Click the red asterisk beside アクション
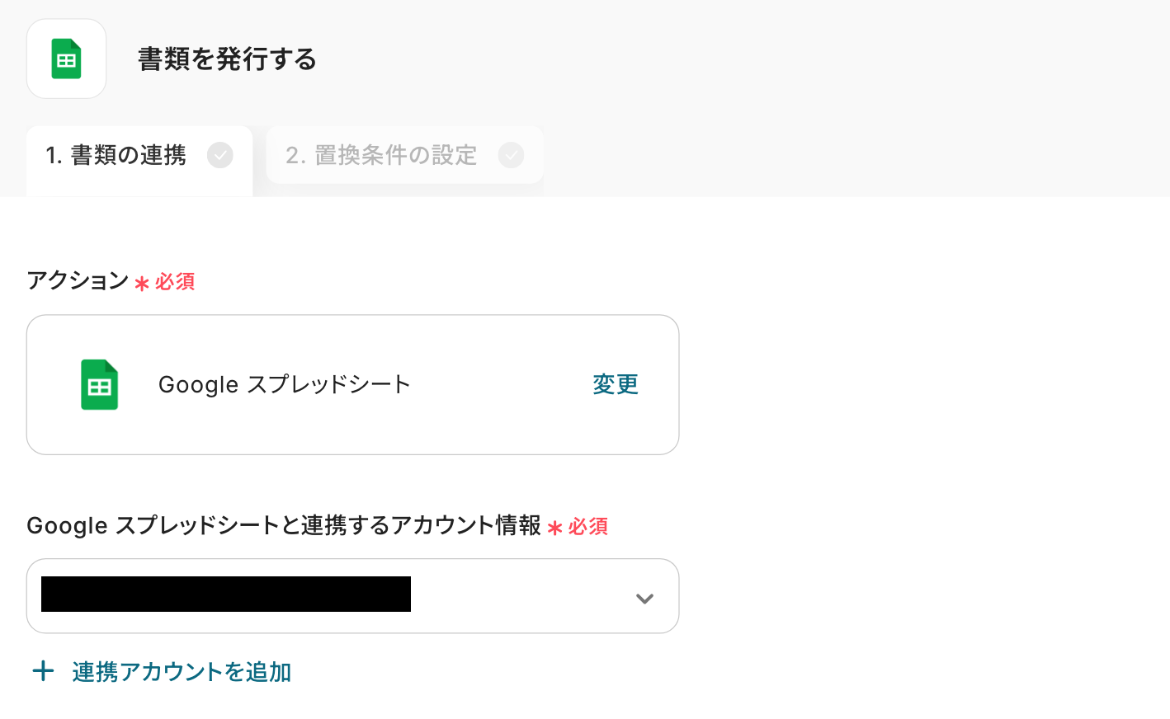 (x=142, y=284)
